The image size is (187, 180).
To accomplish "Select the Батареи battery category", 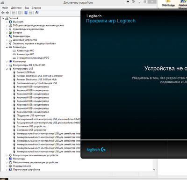I will pyautogui.click(x=17, y=33).
